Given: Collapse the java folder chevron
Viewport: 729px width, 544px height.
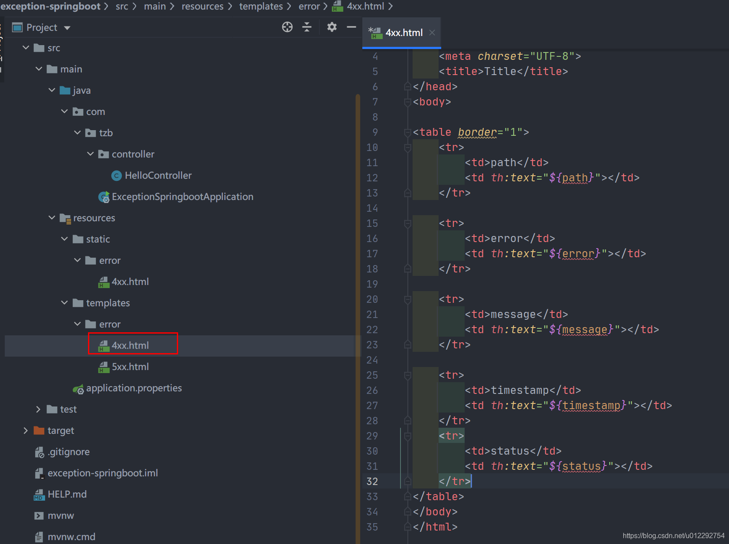Looking at the screenshot, I should [x=52, y=90].
